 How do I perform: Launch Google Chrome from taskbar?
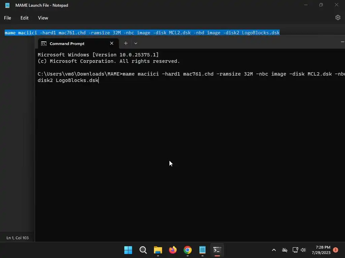[187, 250]
